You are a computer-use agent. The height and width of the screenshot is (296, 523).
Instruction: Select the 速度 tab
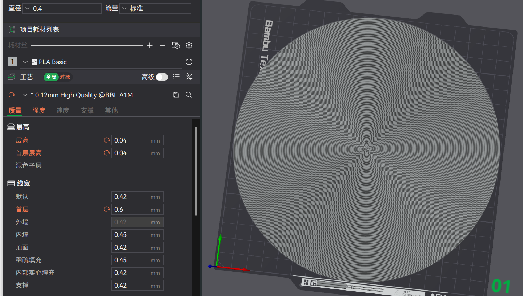(x=63, y=110)
